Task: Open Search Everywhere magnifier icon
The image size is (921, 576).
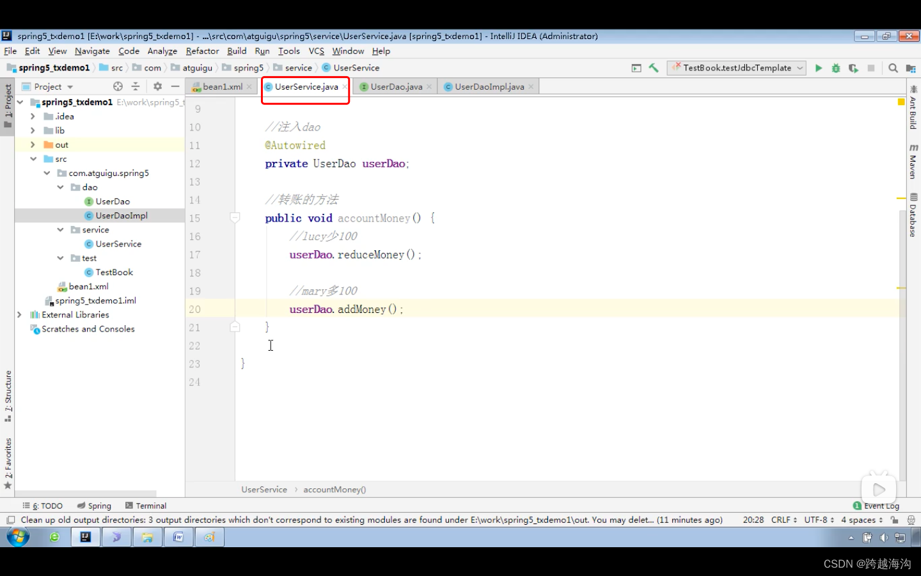Action: [893, 68]
